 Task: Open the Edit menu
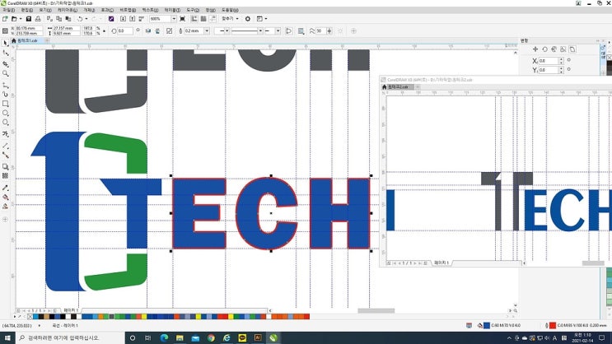pos(27,10)
